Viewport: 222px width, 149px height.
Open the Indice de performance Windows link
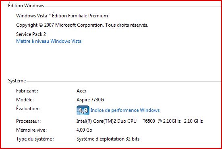tap(125, 110)
